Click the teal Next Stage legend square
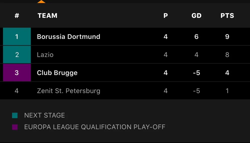 [15, 115]
